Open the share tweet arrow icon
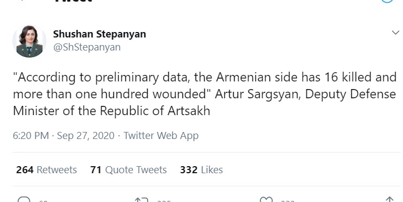The image size is (403, 202). pos(389,199)
